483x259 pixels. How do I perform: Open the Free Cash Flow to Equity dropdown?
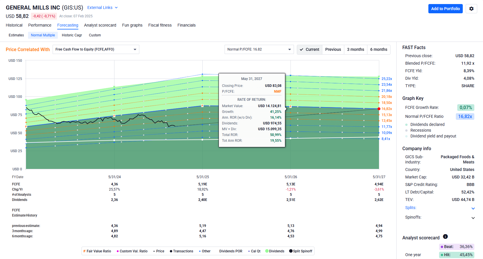(x=96, y=49)
